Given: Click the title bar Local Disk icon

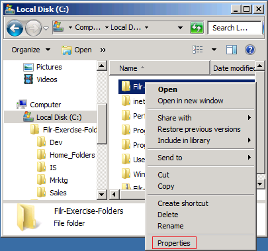Looking at the screenshot, I should [x=10, y=9].
